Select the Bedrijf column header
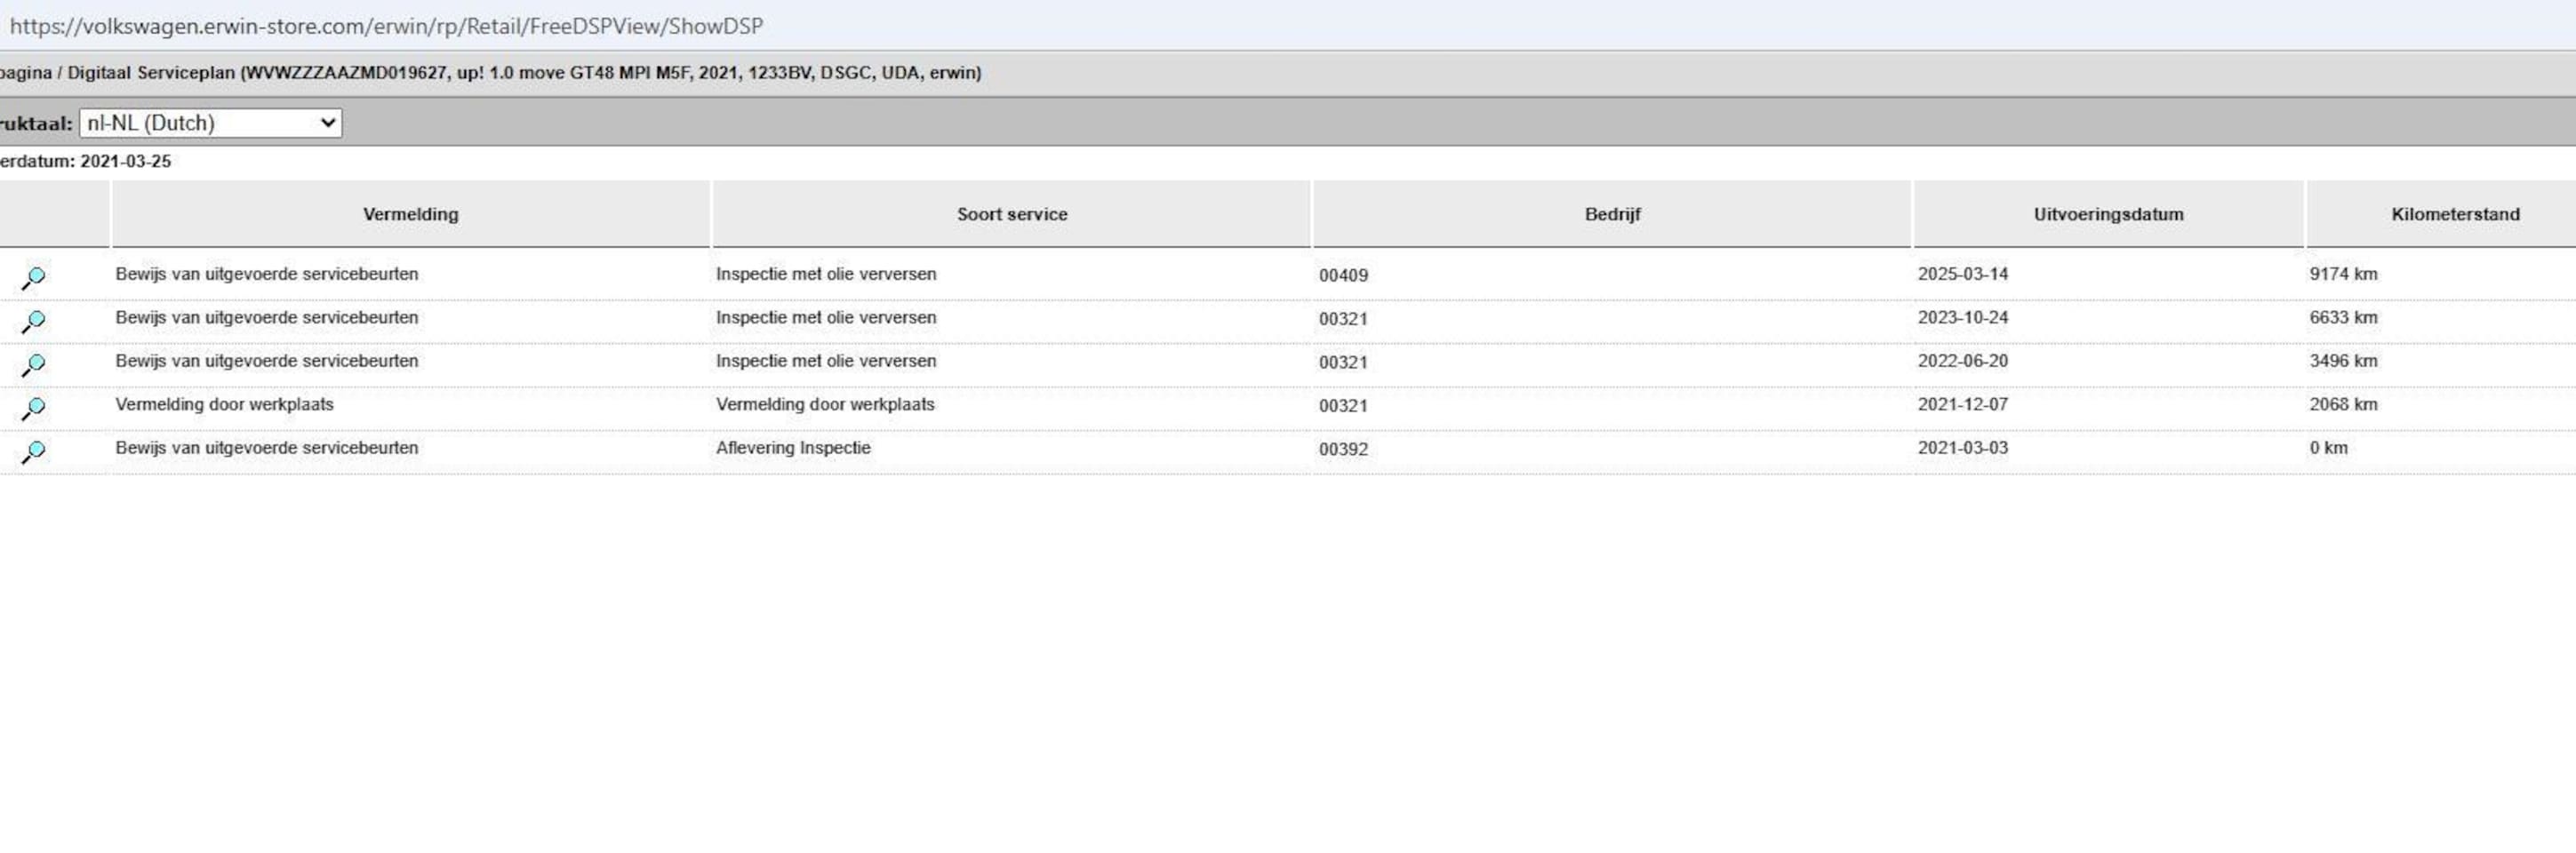 point(1611,214)
